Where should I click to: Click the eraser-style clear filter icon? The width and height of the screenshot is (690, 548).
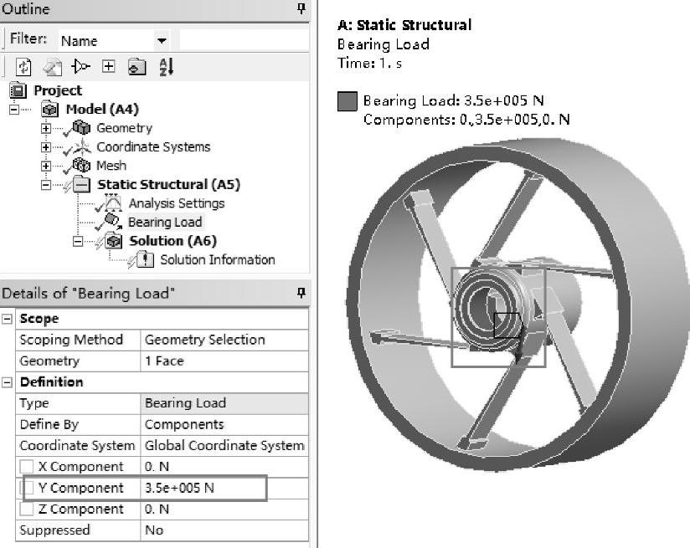point(52,67)
